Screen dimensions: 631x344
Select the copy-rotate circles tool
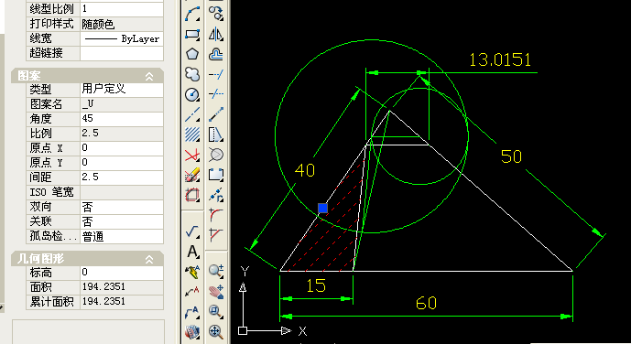tap(216, 14)
